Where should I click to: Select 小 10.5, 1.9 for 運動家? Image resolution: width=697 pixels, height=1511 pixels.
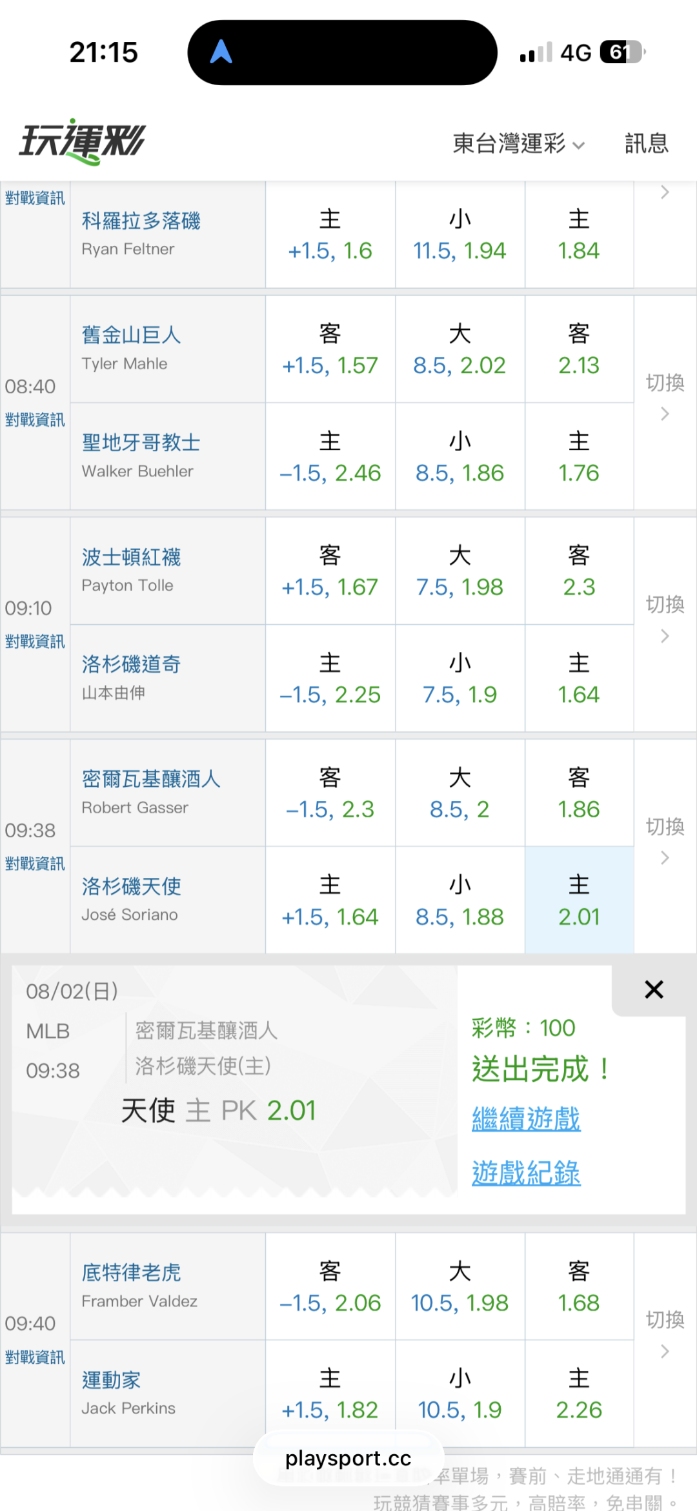(x=460, y=1394)
